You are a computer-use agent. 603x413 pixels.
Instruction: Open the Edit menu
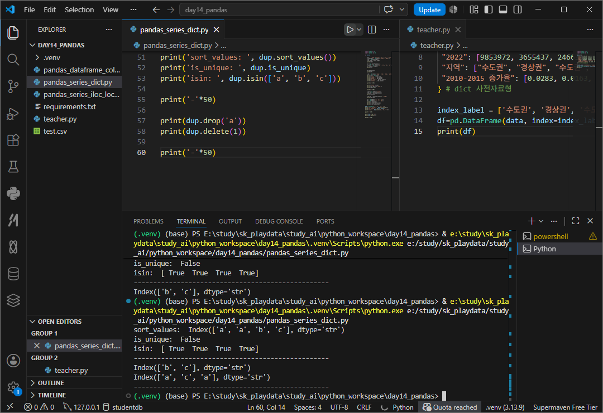tap(50, 9)
